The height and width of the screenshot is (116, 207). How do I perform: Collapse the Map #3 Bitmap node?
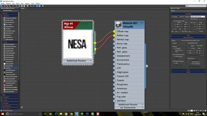90,24
